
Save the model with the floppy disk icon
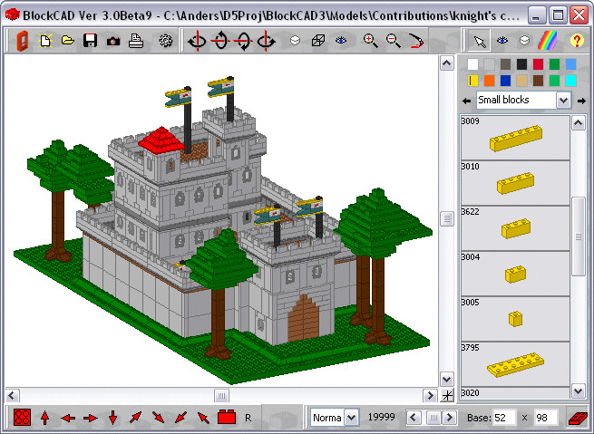click(x=90, y=41)
